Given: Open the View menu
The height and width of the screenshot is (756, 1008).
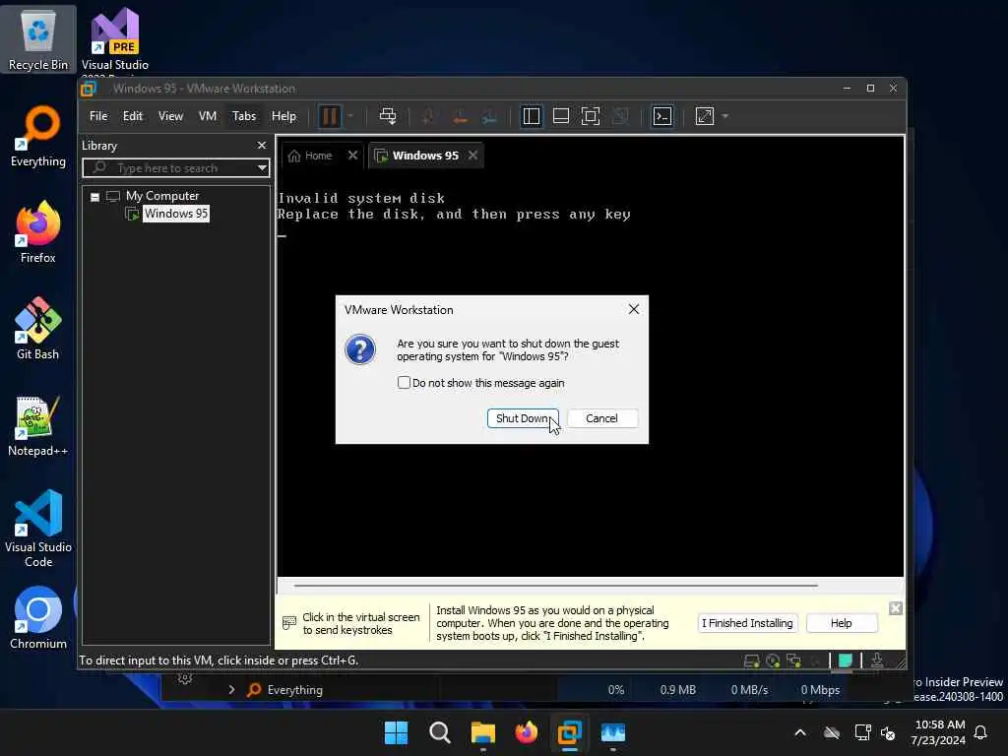Looking at the screenshot, I should pyautogui.click(x=170, y=116).
